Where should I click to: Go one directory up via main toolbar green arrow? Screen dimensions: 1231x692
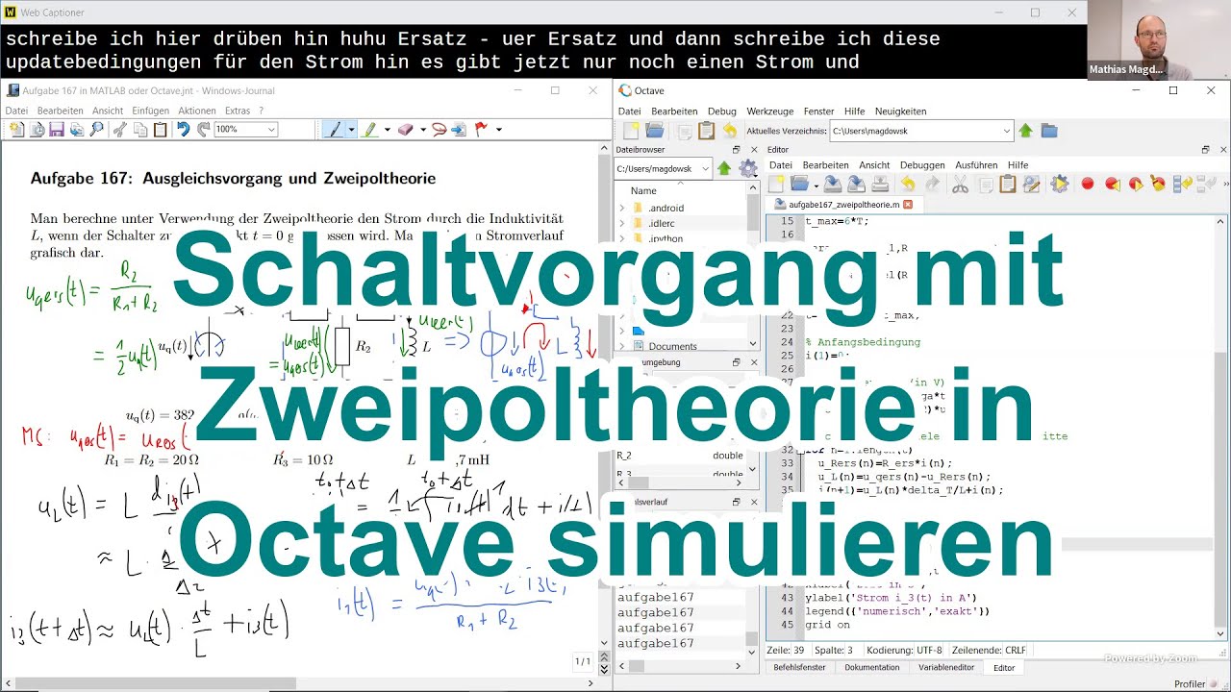point(1025,131)
